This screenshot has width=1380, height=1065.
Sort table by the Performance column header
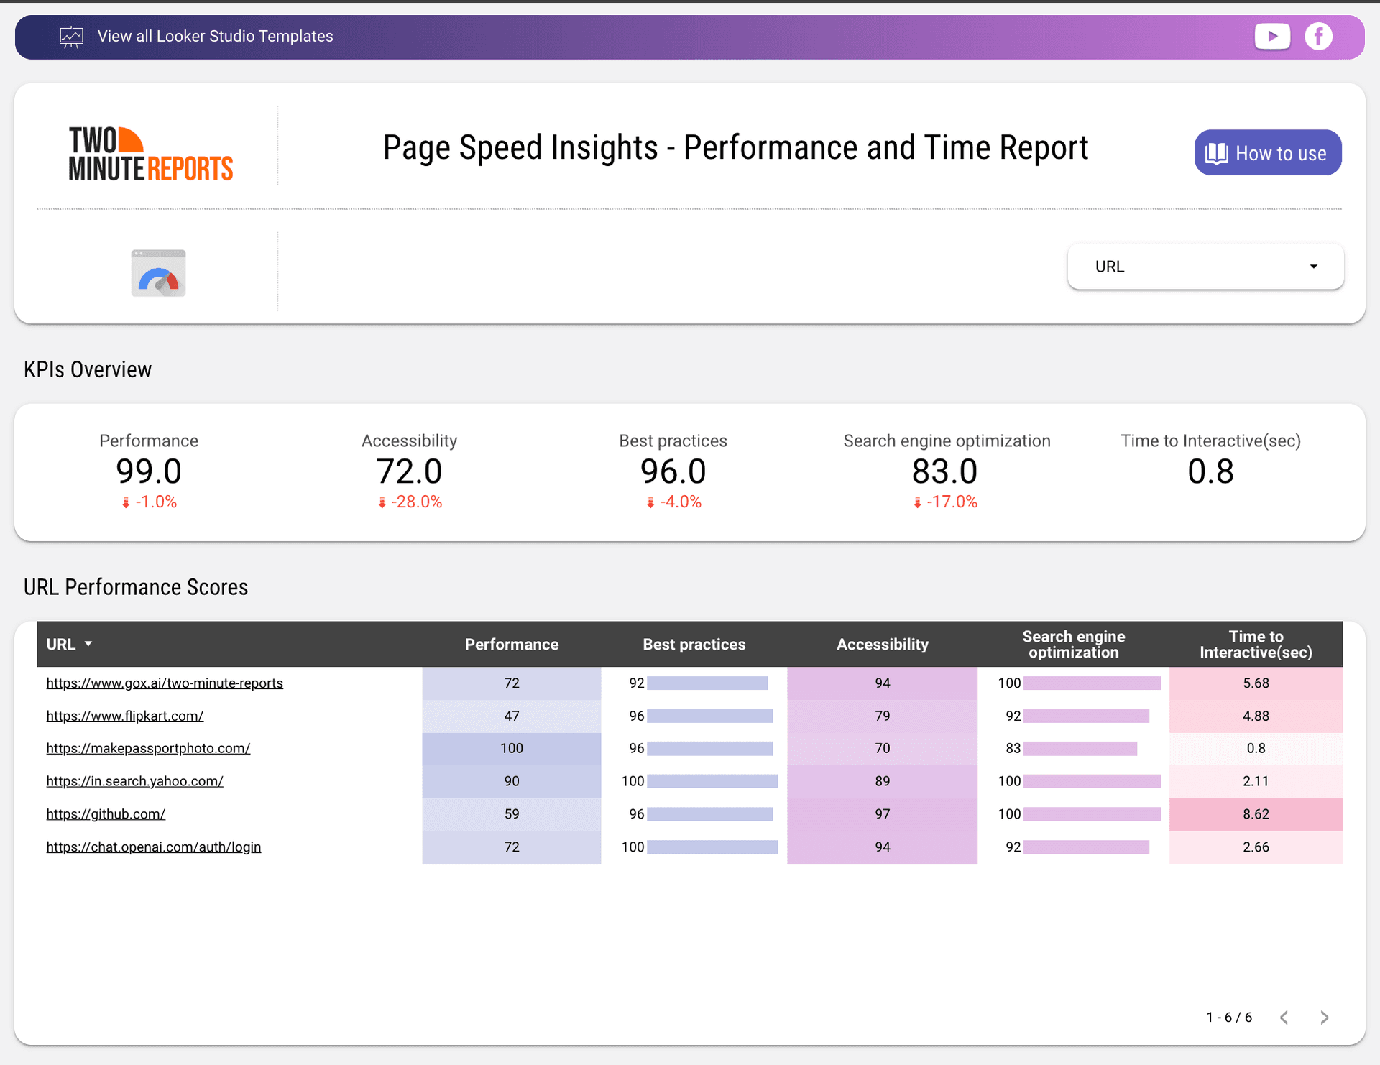click(511, 644)
